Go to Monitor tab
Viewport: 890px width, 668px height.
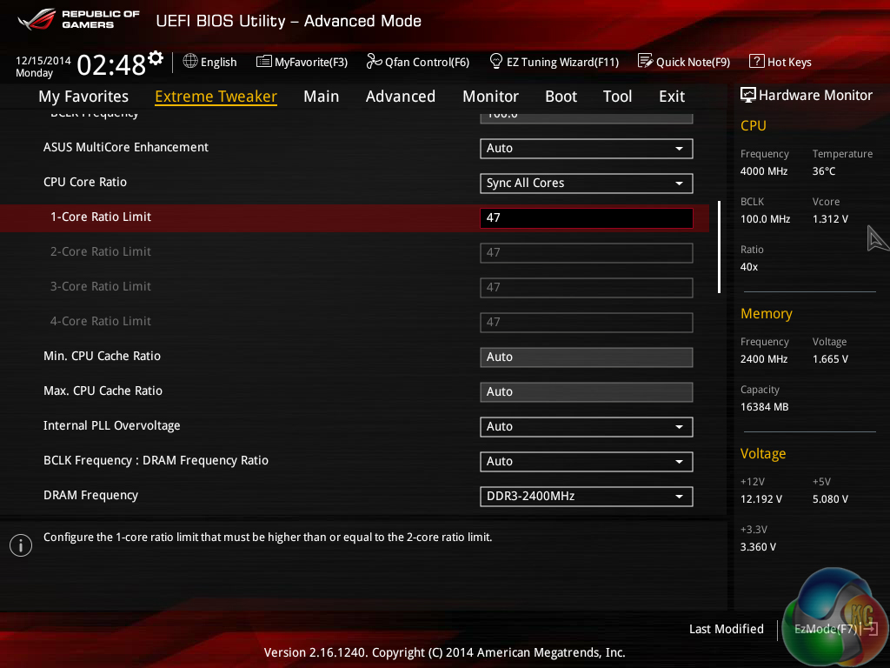click(x=490, y=97)
